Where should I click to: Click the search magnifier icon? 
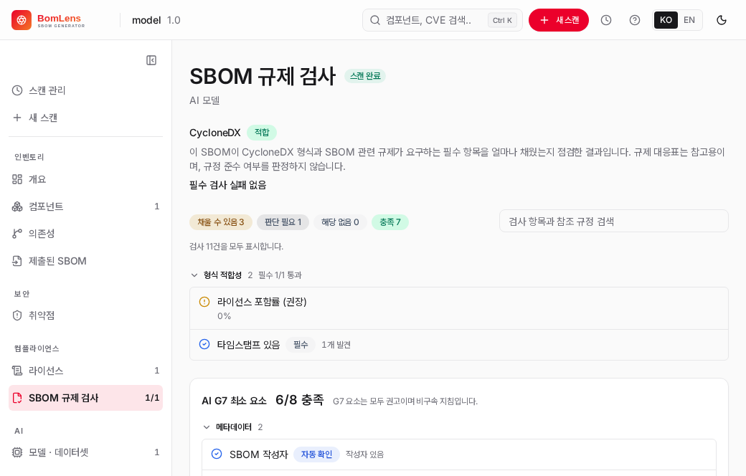point(375,20)
